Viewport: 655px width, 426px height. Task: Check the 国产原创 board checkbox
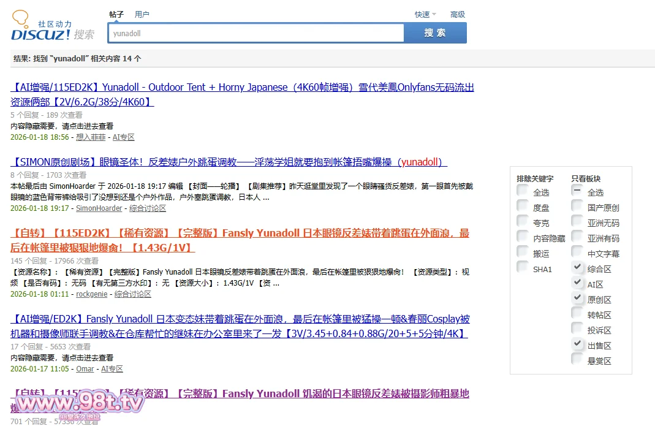point(577,207)
